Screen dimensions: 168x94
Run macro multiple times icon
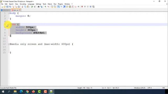pyautogui.click(x=91, y=7)
